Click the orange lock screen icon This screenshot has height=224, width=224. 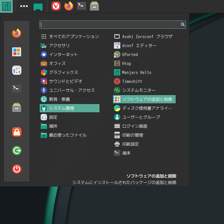tap(17, 132)
